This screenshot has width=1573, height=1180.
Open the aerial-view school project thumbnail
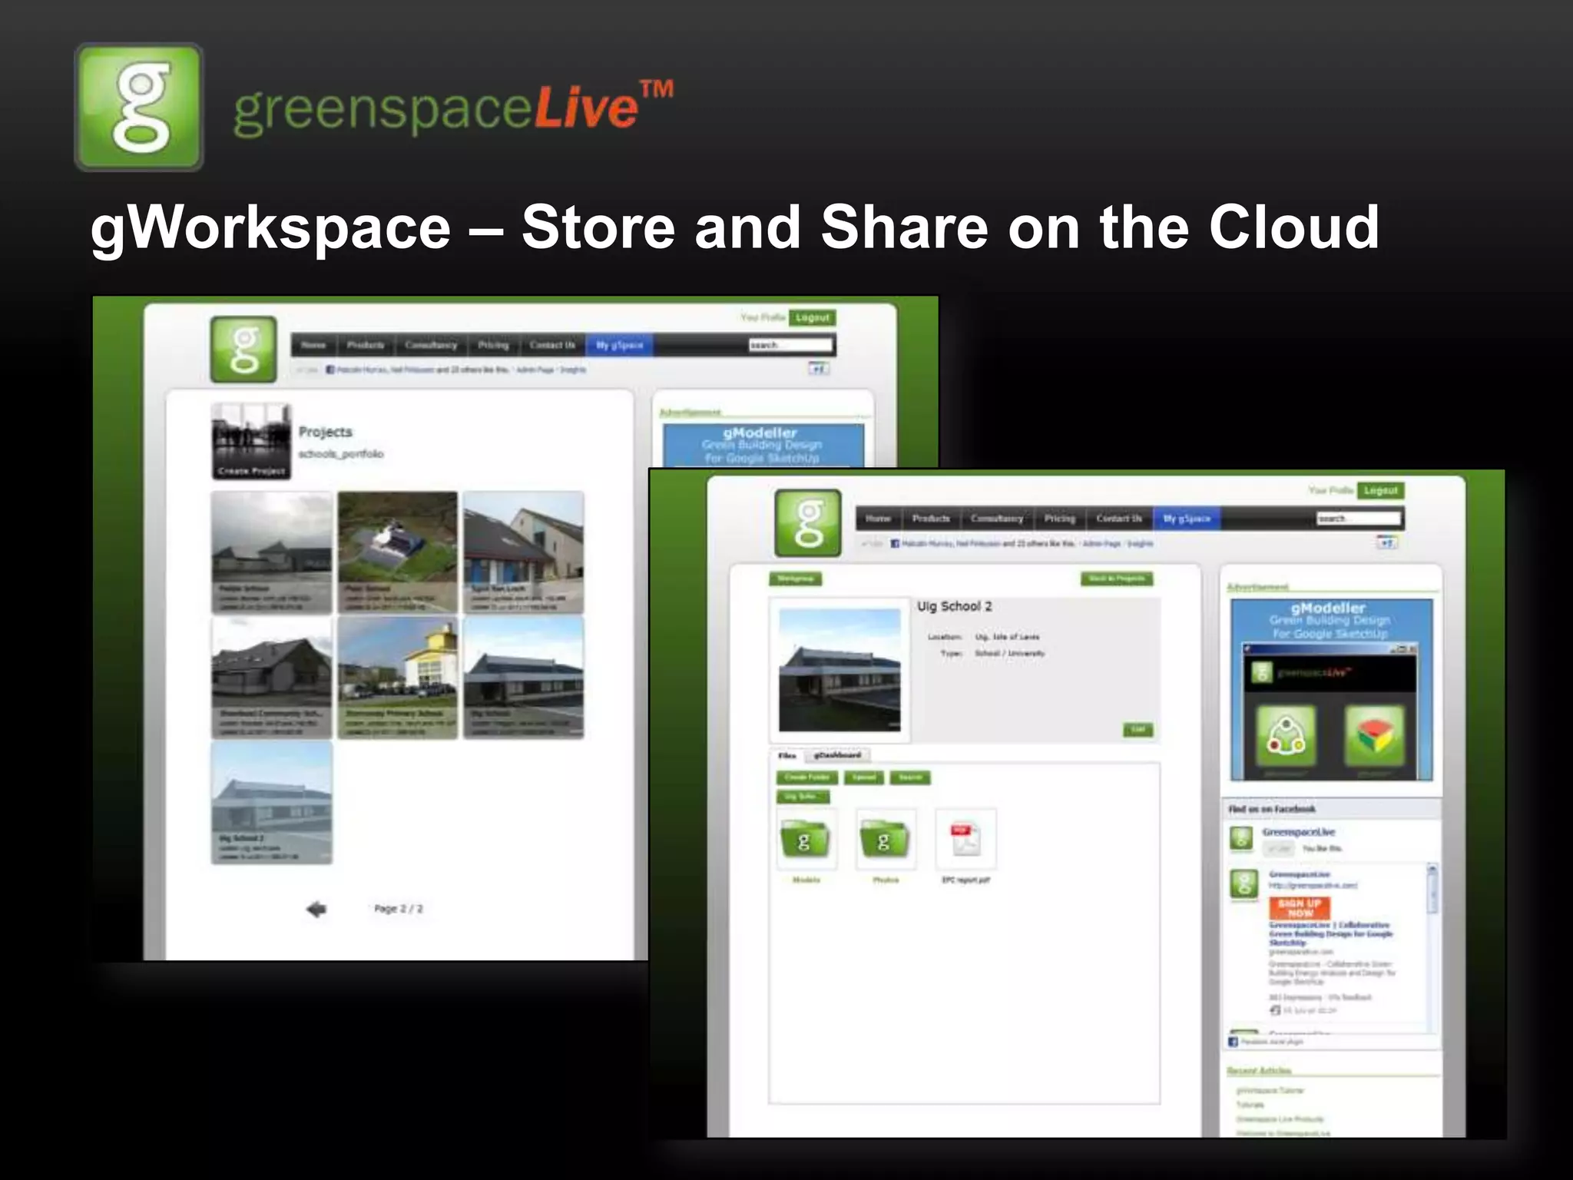pos(397,552)
